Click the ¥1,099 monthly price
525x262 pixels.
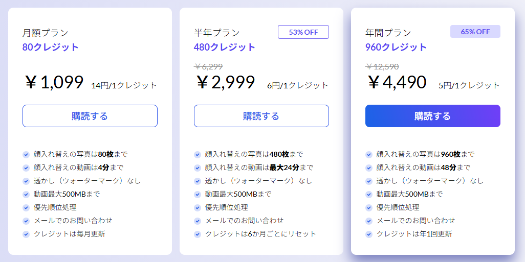[x=54, y=82]
